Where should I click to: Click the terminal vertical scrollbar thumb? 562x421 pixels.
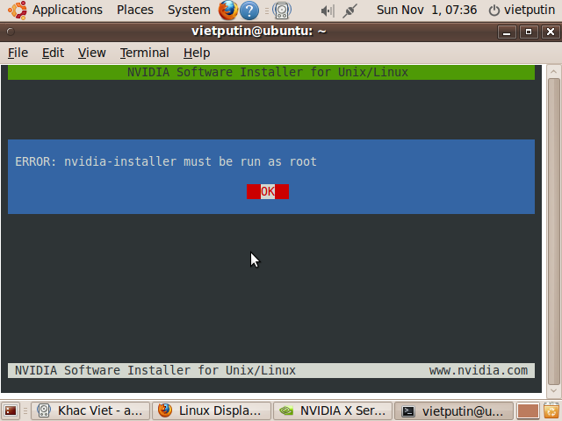554,232
